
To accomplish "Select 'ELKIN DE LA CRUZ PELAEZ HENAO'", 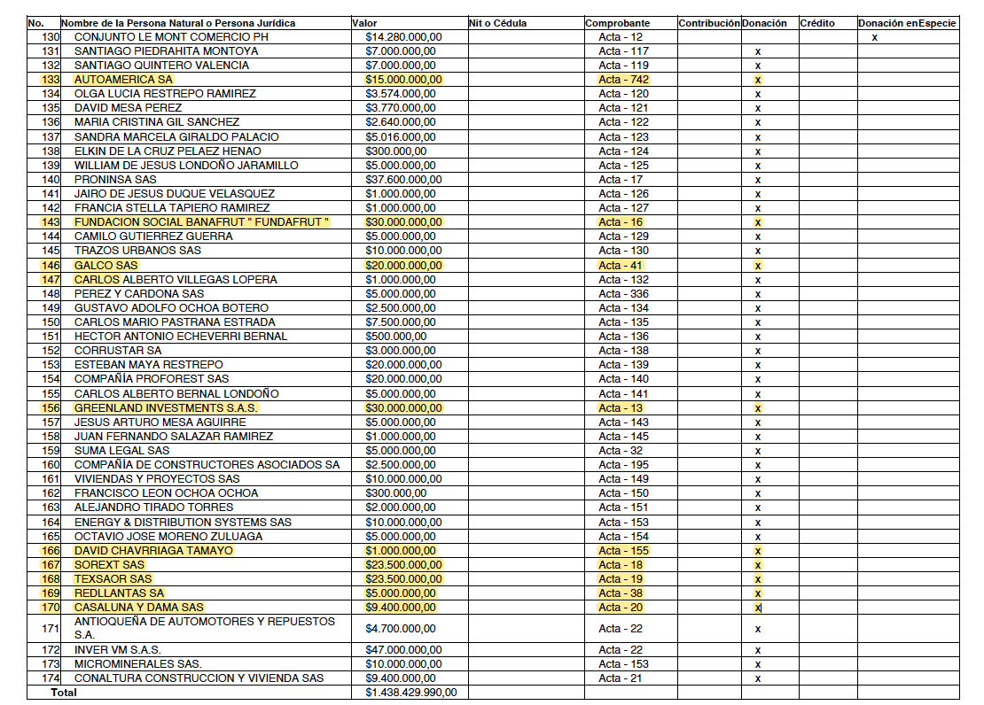I will coord(168,151).
